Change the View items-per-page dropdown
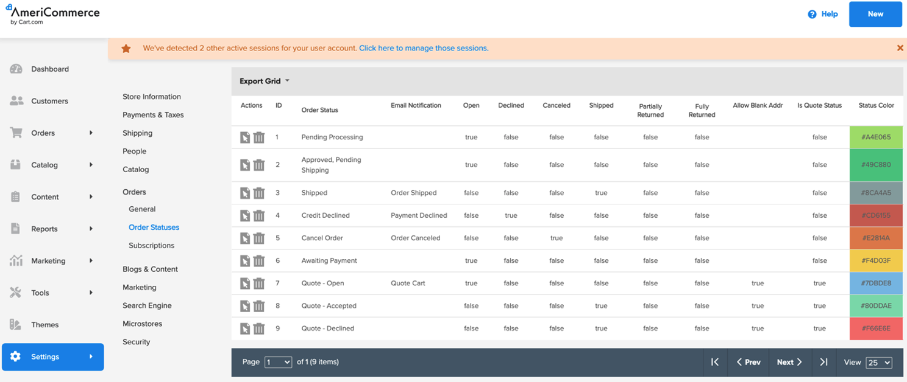The image size is (907, 382). pyautogui.click(x=879, y=363)
